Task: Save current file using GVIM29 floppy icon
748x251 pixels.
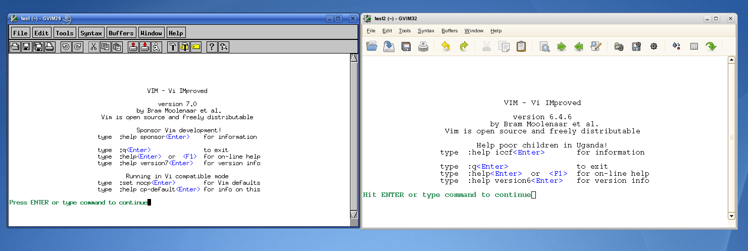Action: 26,47
